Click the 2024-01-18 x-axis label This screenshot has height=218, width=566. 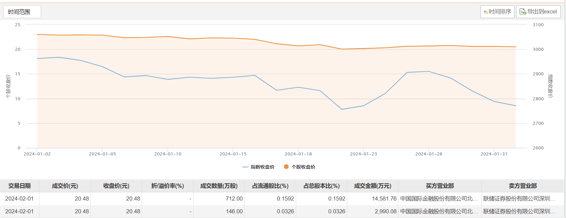(298, 154)
